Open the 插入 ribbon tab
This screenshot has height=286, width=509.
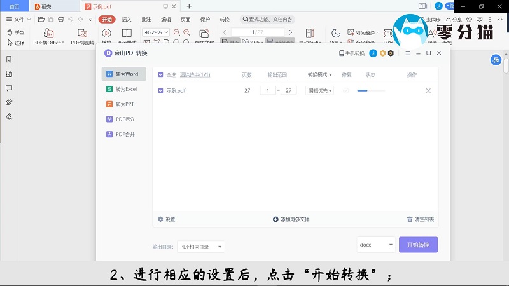(x=127, y=20)
